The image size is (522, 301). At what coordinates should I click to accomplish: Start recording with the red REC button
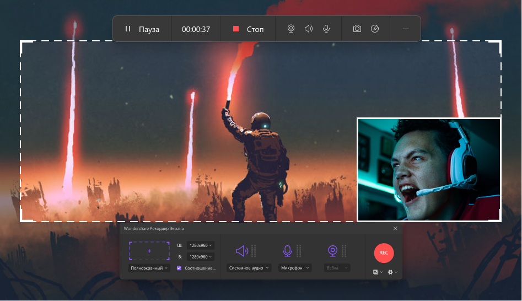click(x=384, y=252)
